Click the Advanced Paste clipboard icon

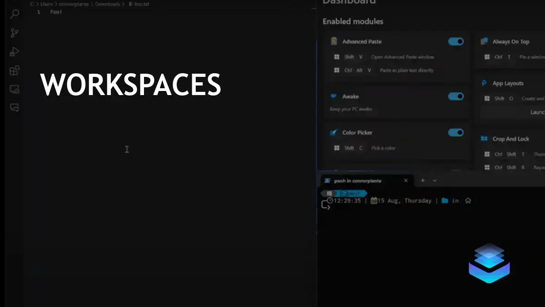335,41
